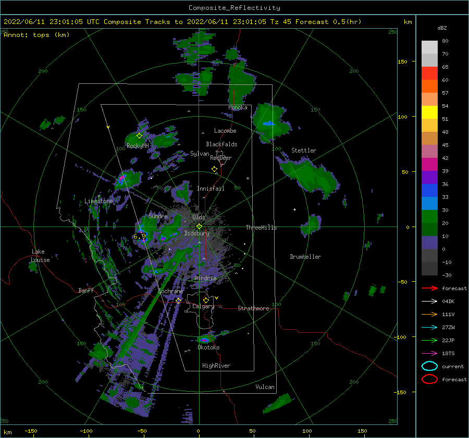Click the green 22JP arrow icon
This screenshot has height=438, width=469.
(x=429, y=340)
